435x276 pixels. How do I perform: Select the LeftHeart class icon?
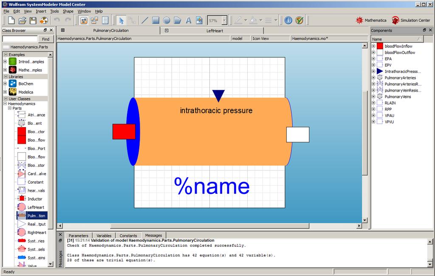[x=22, y=207]
